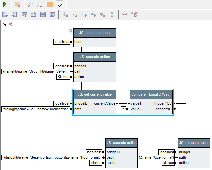Screen dimensions: 212x170
Task: Click the red X delete icon
Action: (x=10, y=24)
